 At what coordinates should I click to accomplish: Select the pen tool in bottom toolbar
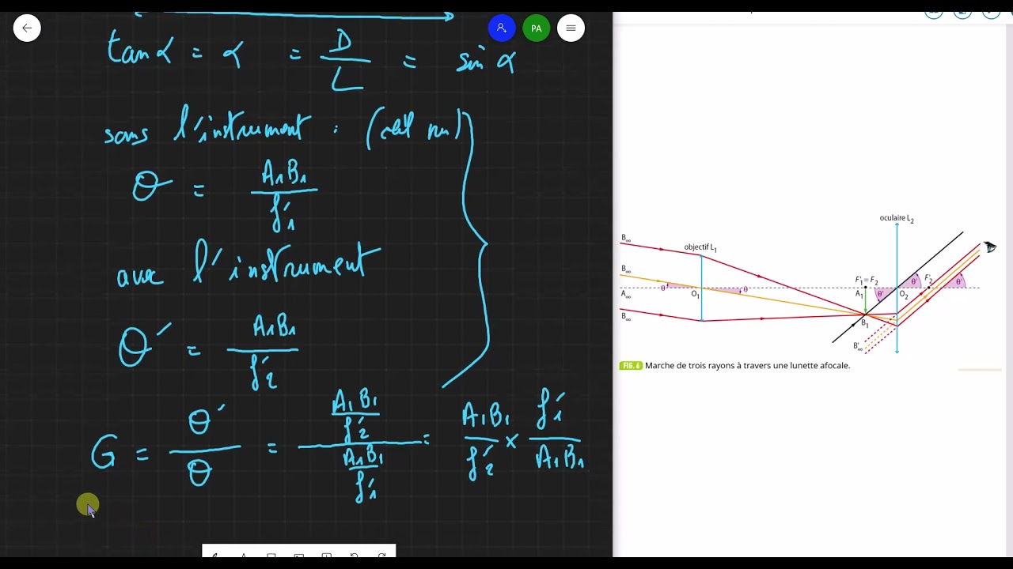214,555
